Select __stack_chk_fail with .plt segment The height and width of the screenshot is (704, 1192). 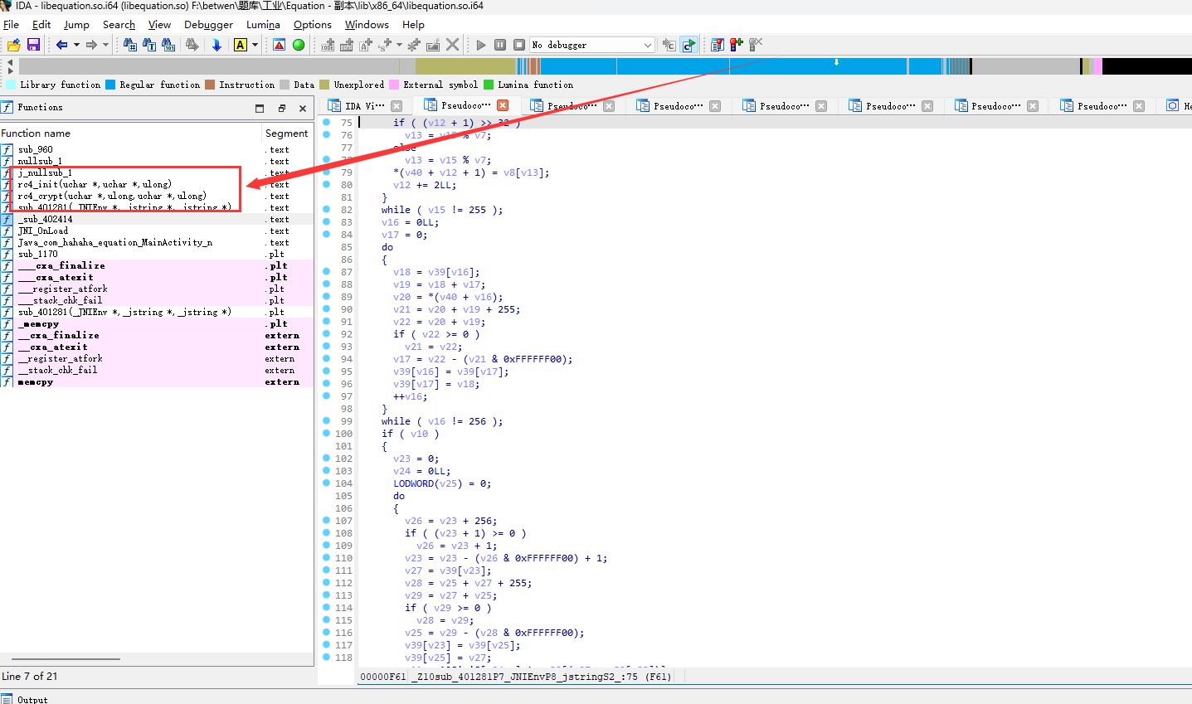[60, 300]
